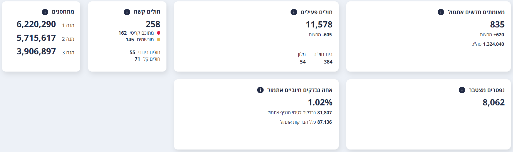Open info icon for אחוז נבדקים חיוביים אתמול
Image resolution: width=513 pixels, height=152 pixels.
click(260, 90)
